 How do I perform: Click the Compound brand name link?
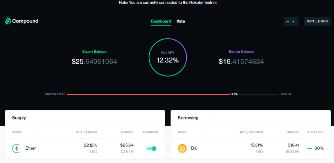(25, 21)
